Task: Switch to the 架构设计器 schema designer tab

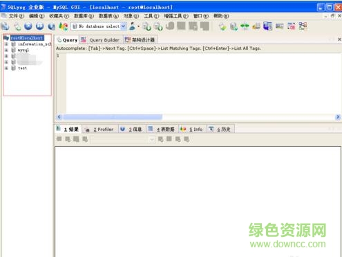Action: coord(140,40)
